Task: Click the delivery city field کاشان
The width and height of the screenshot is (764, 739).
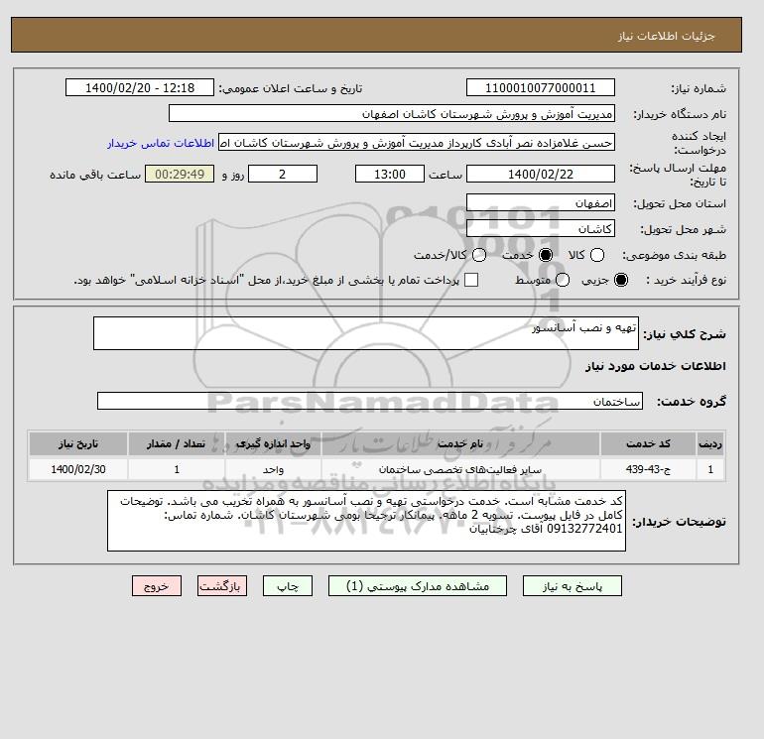Action: click(541, 228)
